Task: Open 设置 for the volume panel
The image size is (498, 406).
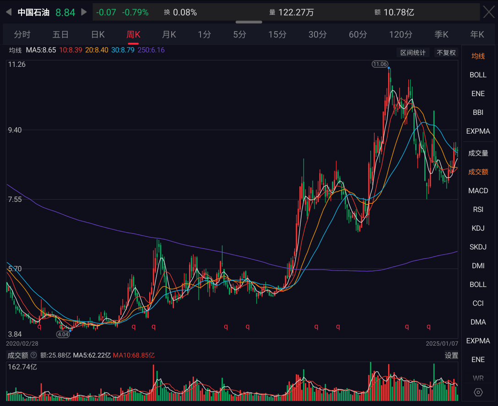Action: (x=451, y=355)
